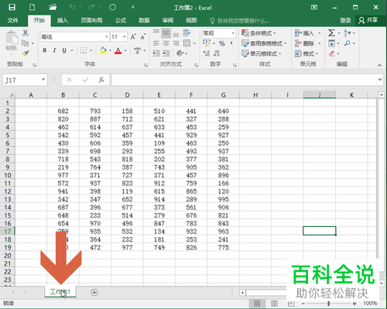Toggle the align text right button
387x309 pixels.
[x=176, y=43]
